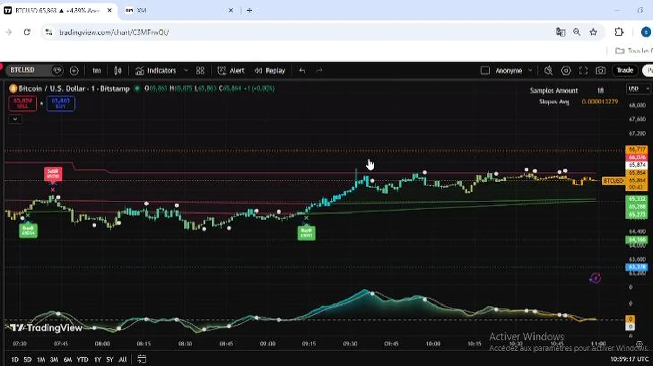Open the candlestick chart style picker
Viewport: 653px width, 366px height.
pos(118,71)
